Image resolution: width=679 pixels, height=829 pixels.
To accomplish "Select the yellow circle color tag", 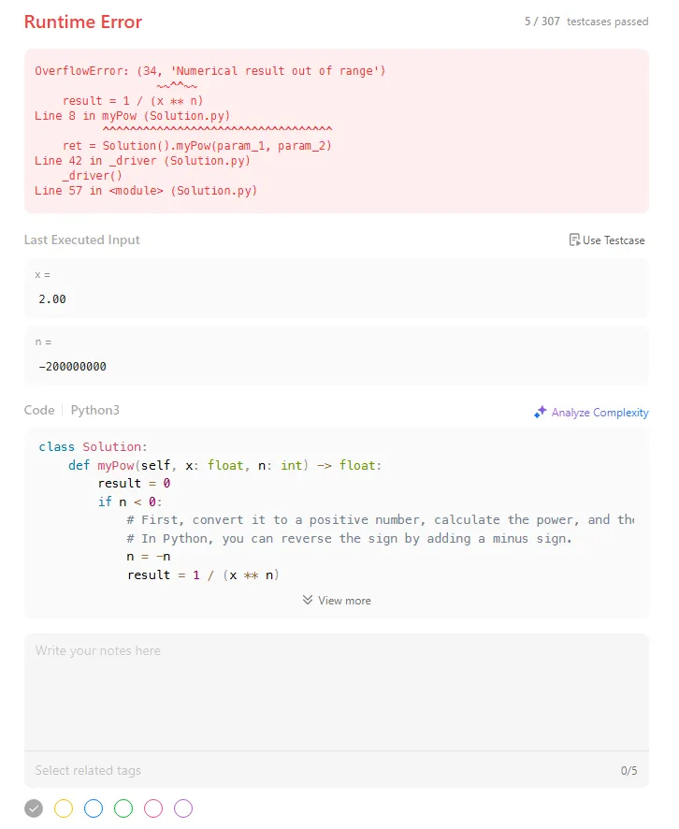I will [64, 808].
